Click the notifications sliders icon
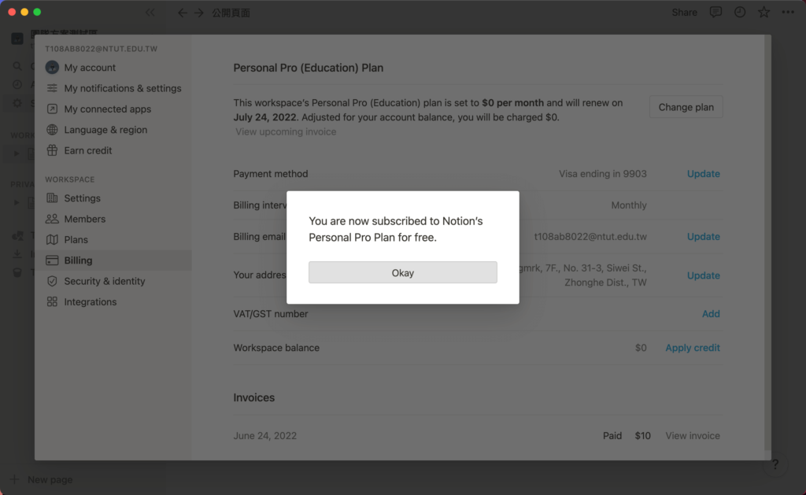The height and width of the screenshot is (495, 806). pos(52,88)
